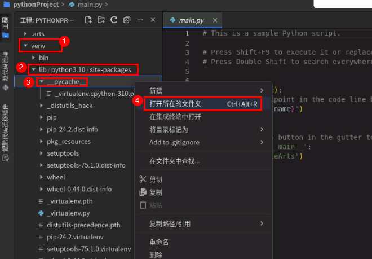The width and height of the screenshot is (372, 259).
Task: Choose 复制 from context menu
Action: point(203,192)
